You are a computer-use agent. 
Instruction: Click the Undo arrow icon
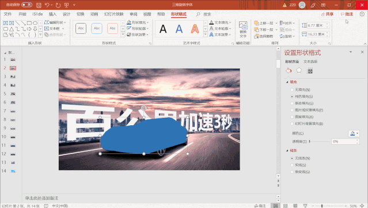coord(47,5)
